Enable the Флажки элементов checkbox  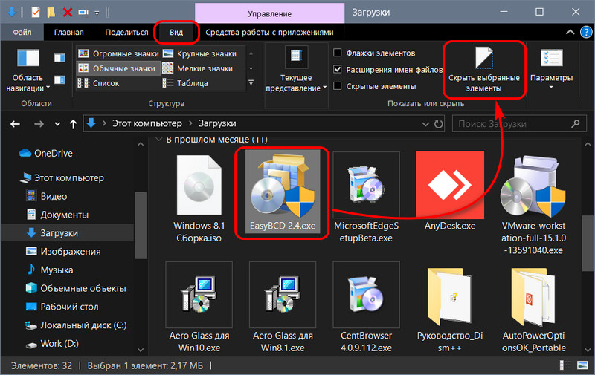coord(338,53)
